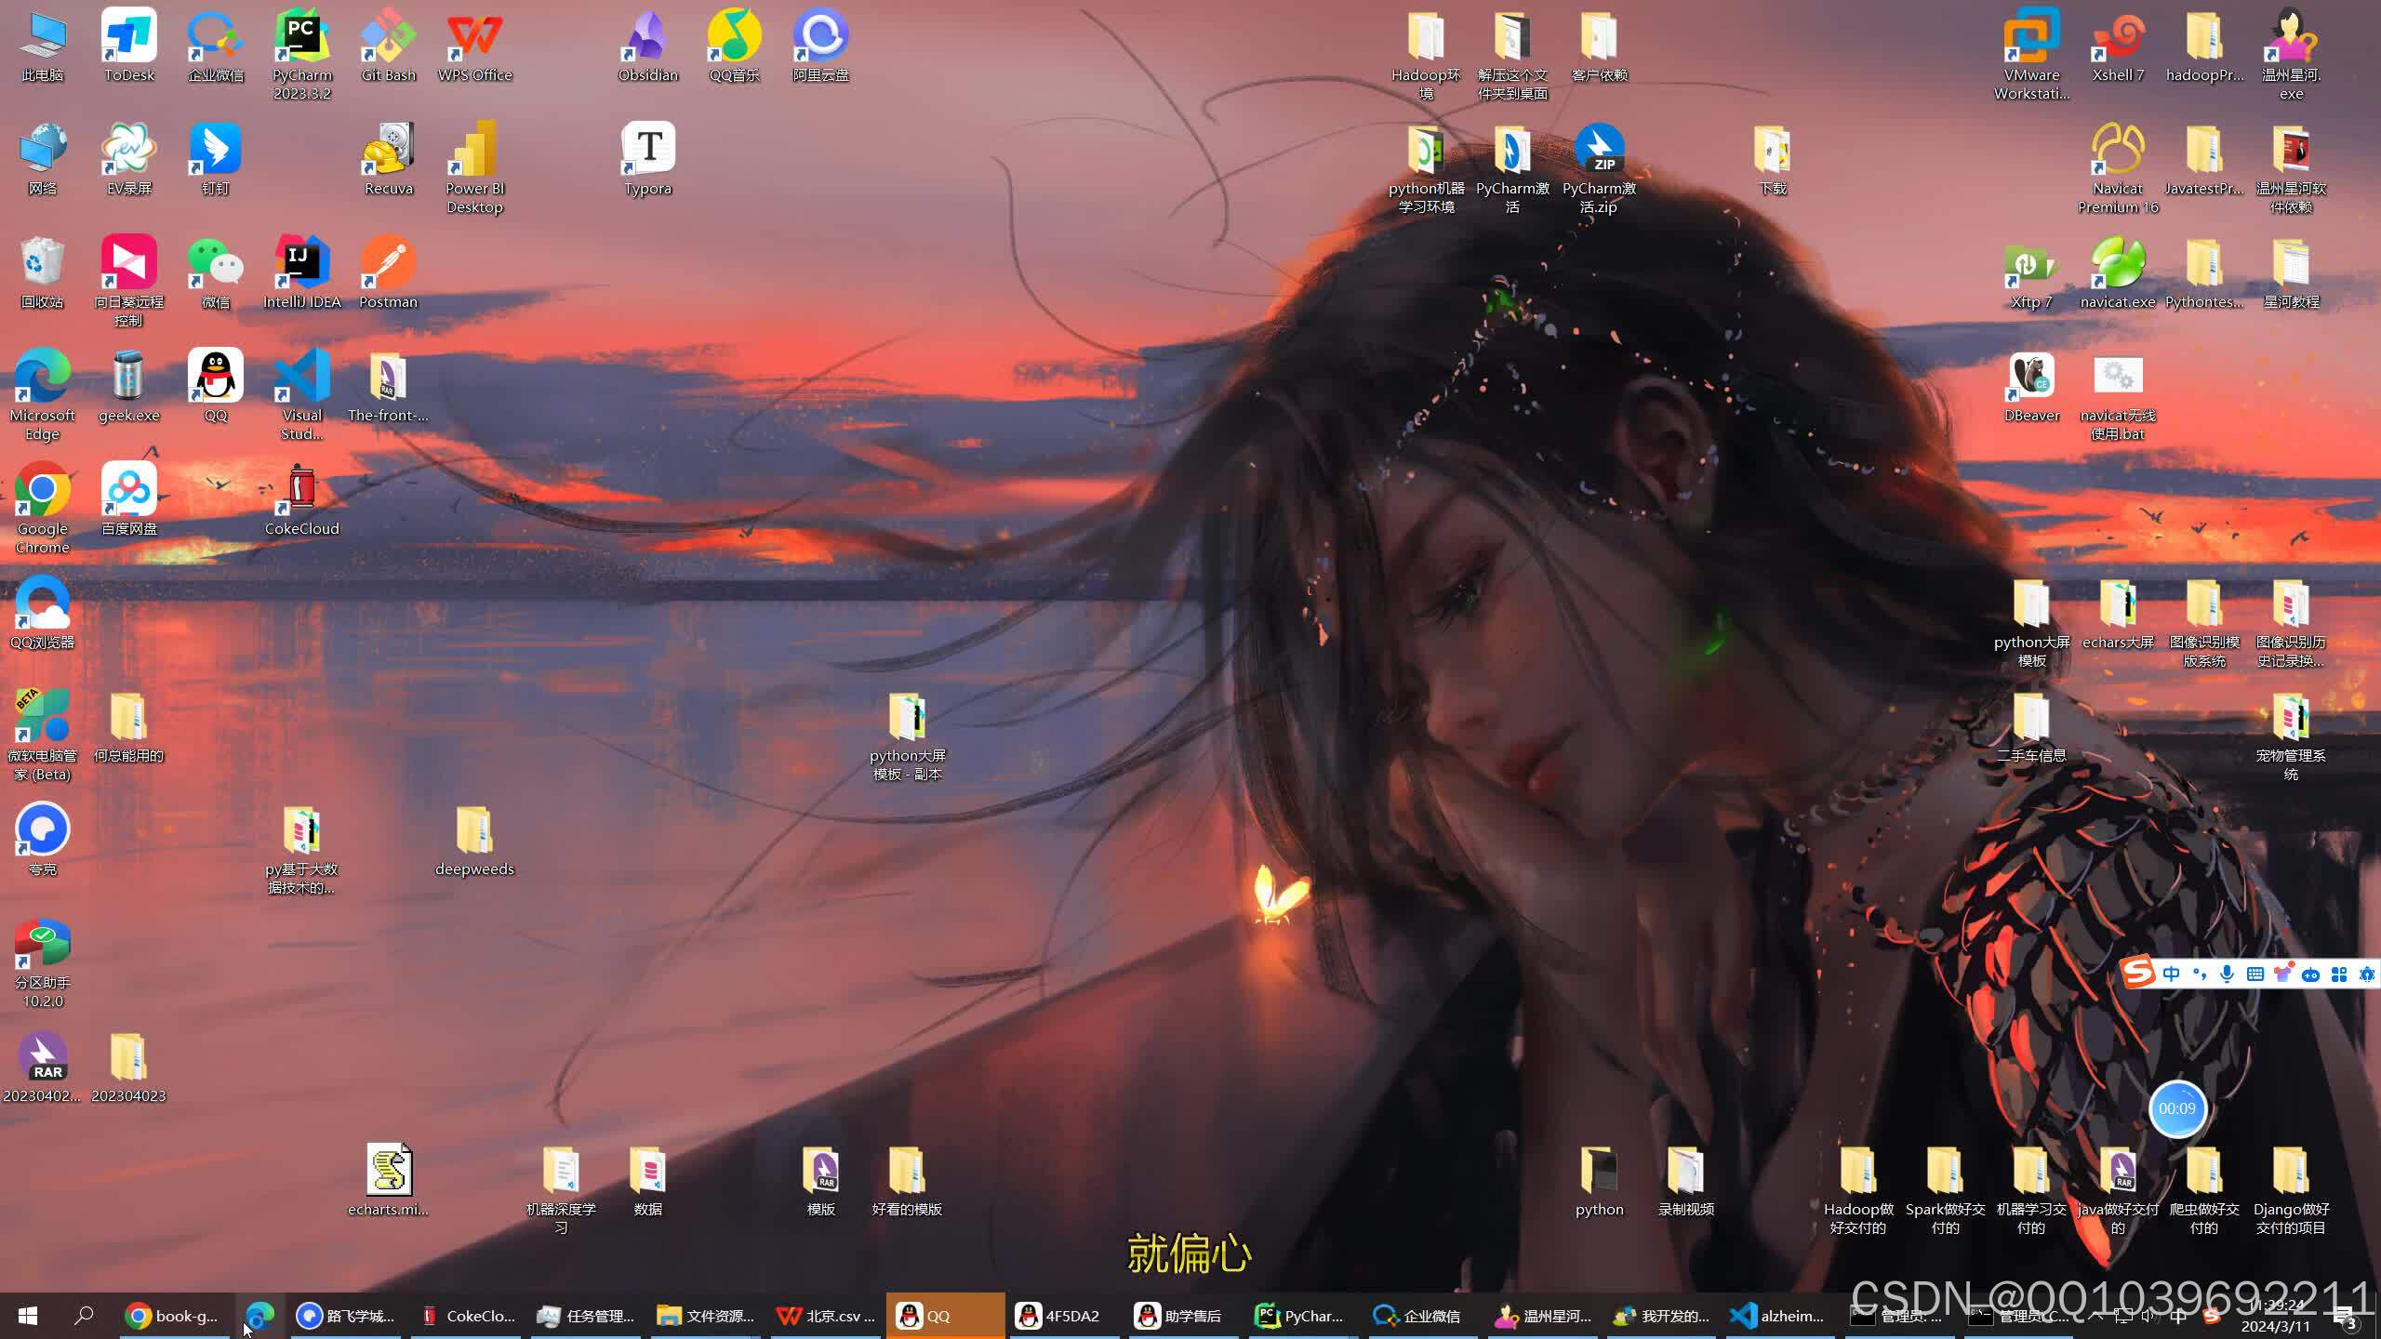This screenshot has width=2381, height=1339.
Task: Open Visual Studio Code desktop shortcut
Action: [302, 394]
